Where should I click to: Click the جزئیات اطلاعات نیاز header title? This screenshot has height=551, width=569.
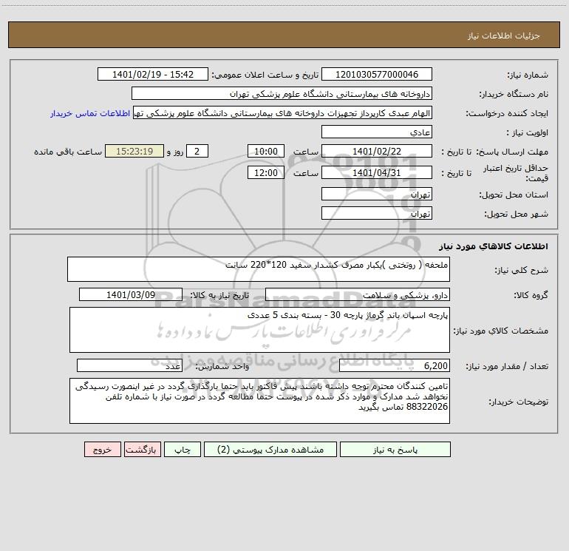point(504,36)
